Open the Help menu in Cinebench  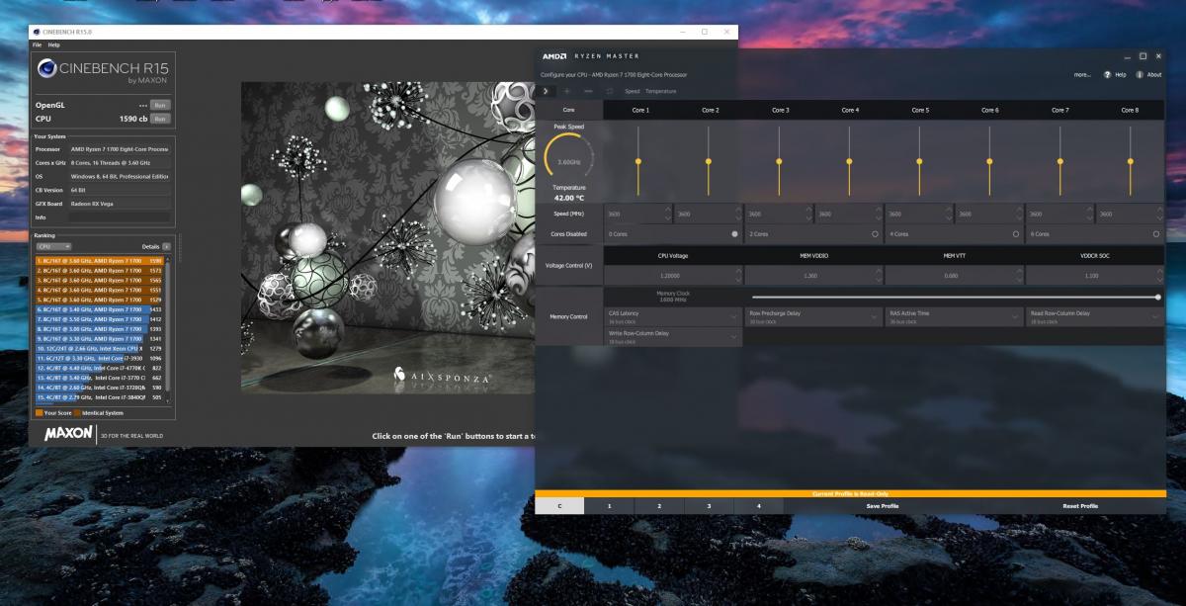coord(53,44)
